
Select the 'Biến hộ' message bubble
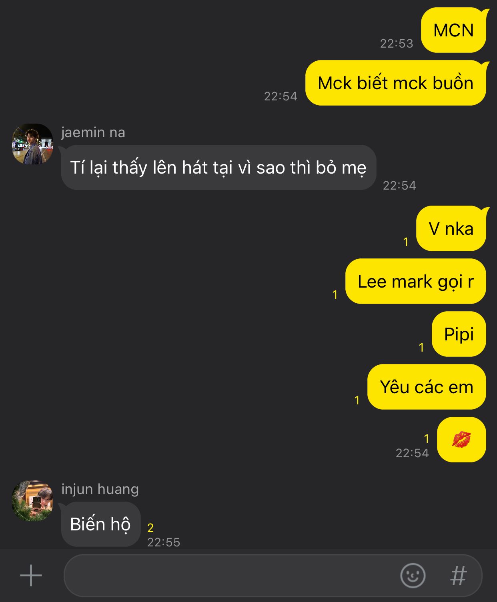point(100,524)
